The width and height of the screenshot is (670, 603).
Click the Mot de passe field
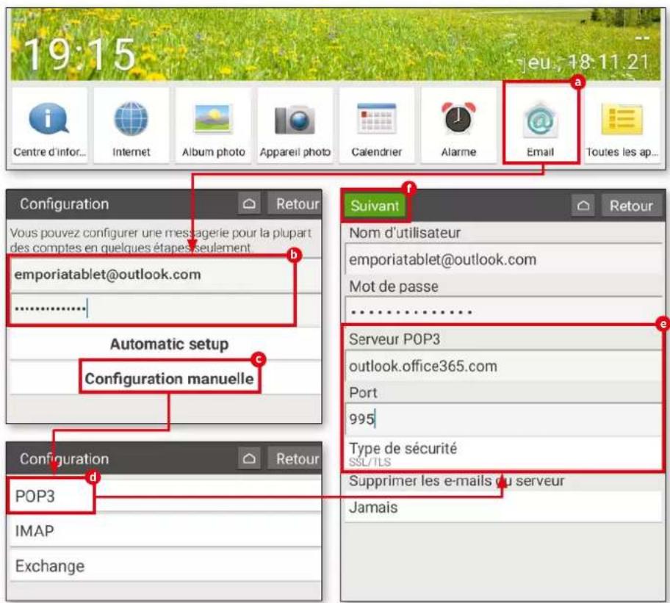pos(503,311)
